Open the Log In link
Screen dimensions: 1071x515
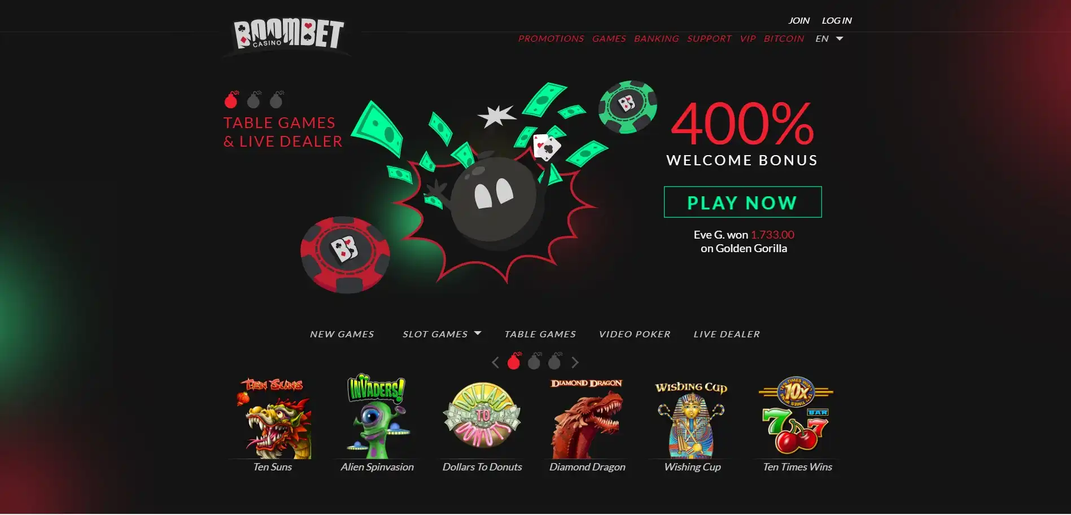click(x=837, y=20)
